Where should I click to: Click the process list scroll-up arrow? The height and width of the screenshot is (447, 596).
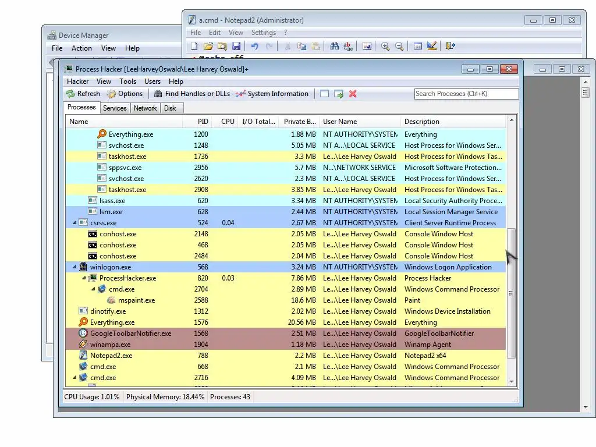coord(512,120)
